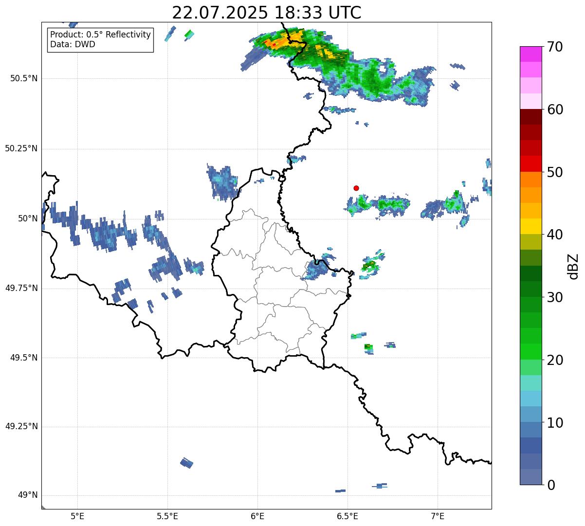The image size is (585, 526).
Task: Click the 20 tick on colorbar
Action: tap(555, 360)
